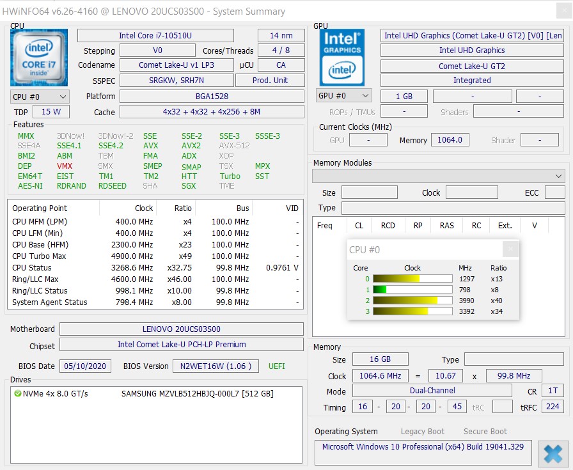
Task: Click the Intel Core i7 logo
Action: 39,58
